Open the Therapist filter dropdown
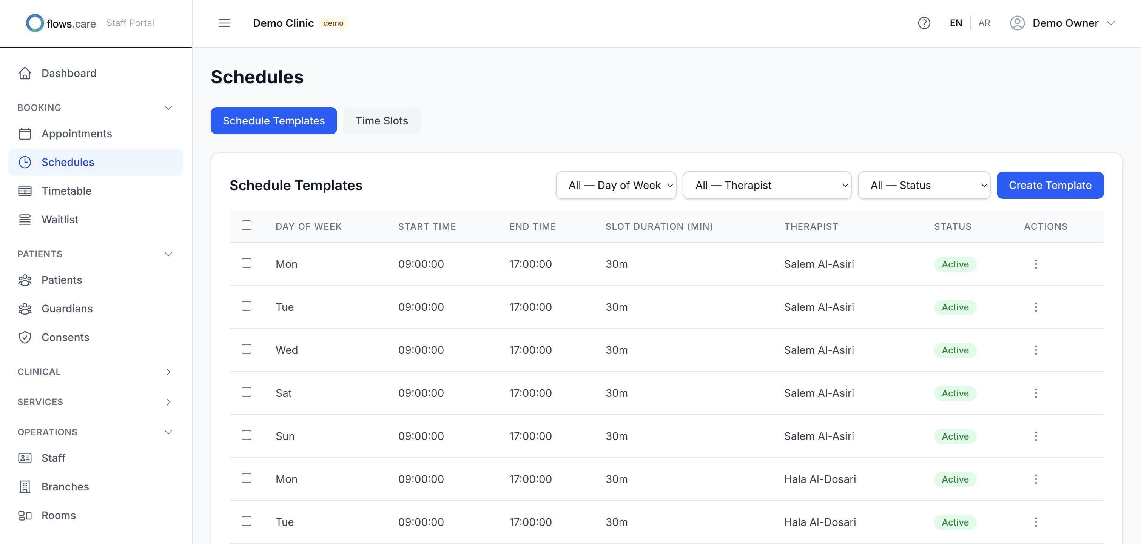This screenshot has height=544, width=1141. point(767,185)
